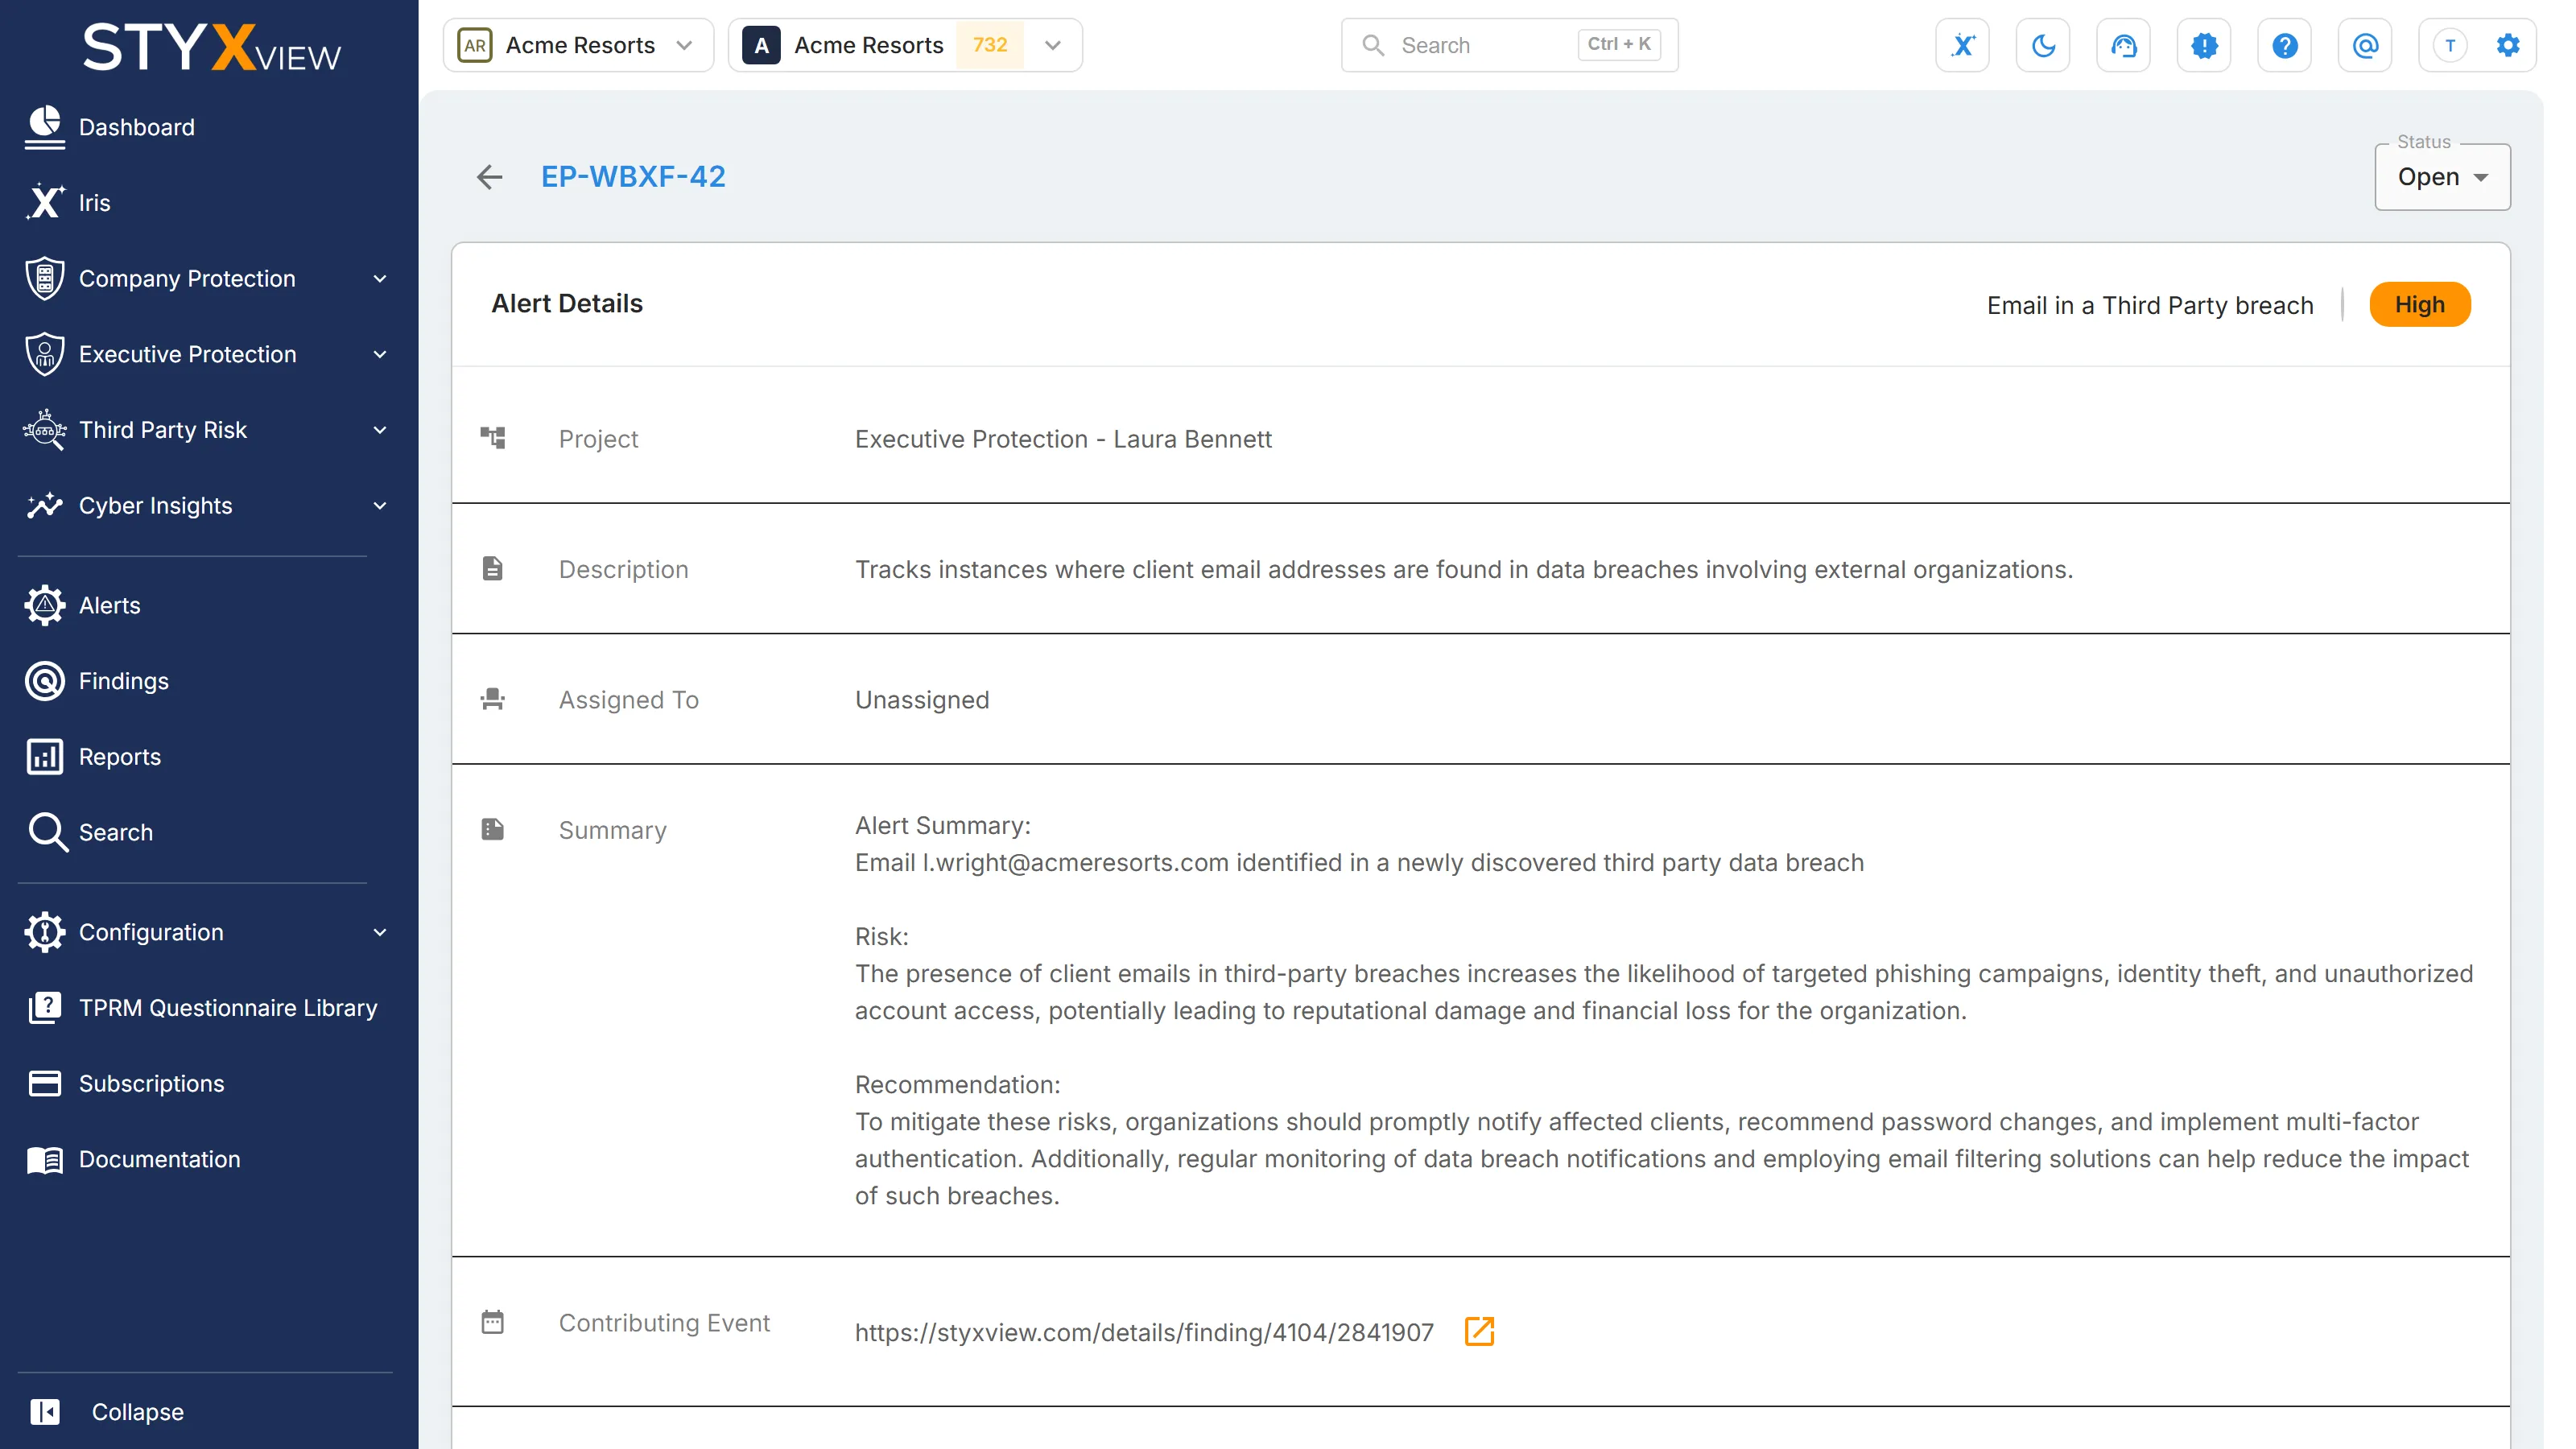Open sidebar Search page
This screenshot has width=2576, height=1449.
click(x=209, y=832)
